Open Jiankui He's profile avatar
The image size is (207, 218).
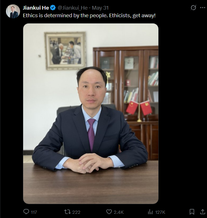[13, 11]
